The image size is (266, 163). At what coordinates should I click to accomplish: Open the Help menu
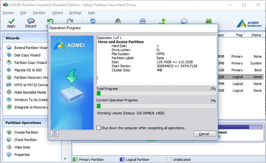(91, 13)
